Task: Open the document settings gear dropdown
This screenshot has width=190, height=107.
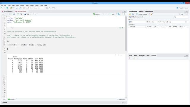Action: 34,14
